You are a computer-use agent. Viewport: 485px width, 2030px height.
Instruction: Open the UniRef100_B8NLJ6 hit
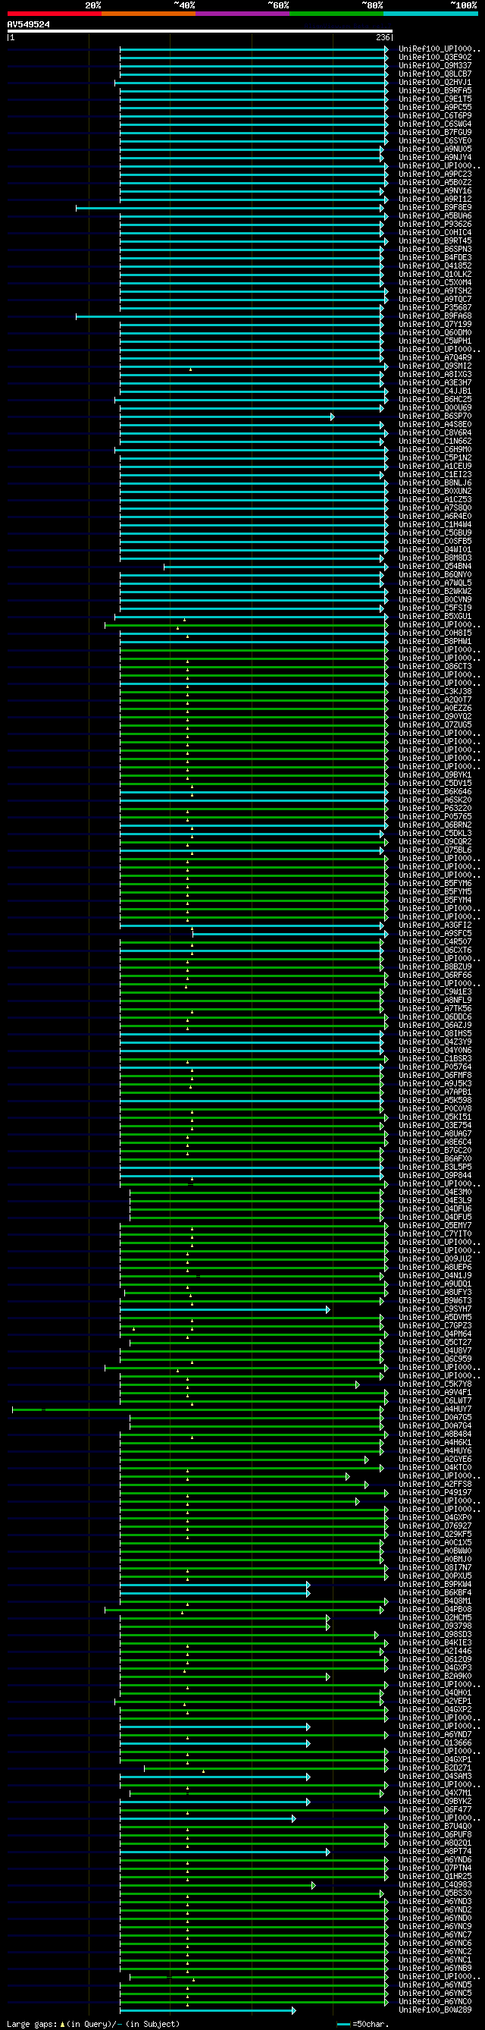[436, 483]
